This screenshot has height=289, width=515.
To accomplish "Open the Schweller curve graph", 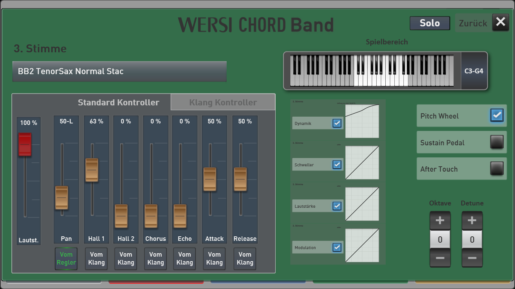I will tap(362, 163).
